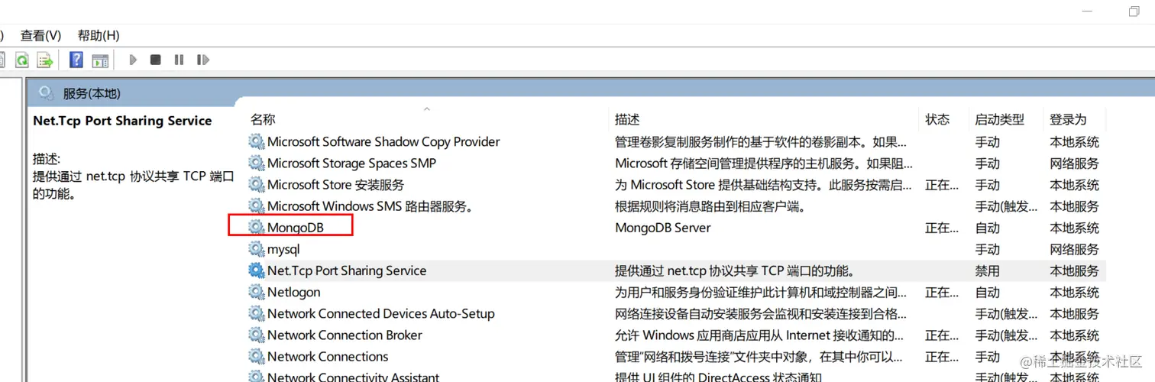Click the Netlogon service gear icon
The height and width of the screenshot is (382, 1155).
(256, 292)
